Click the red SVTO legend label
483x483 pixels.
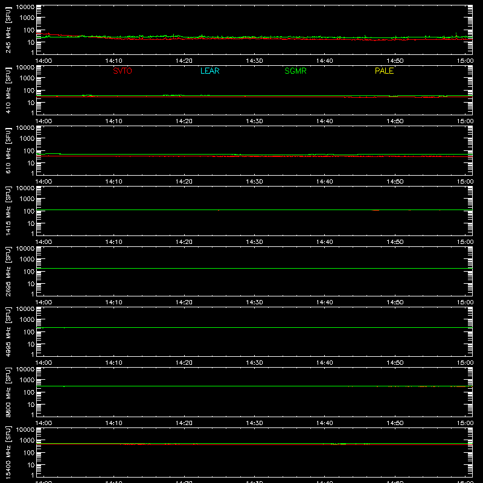tap(123, 71)
